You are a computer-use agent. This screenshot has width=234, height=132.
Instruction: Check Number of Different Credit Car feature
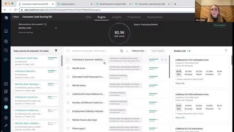pyautogui.click(x=68, y=103)
